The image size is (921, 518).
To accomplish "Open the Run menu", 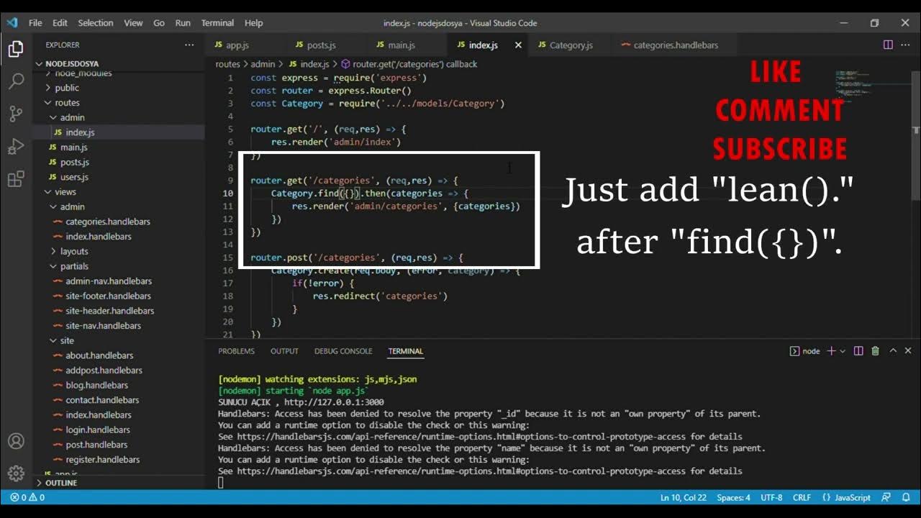I will click(183, 23).
